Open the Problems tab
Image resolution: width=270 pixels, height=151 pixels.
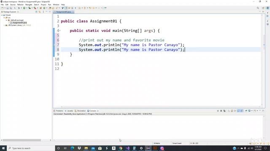point(58,111)
